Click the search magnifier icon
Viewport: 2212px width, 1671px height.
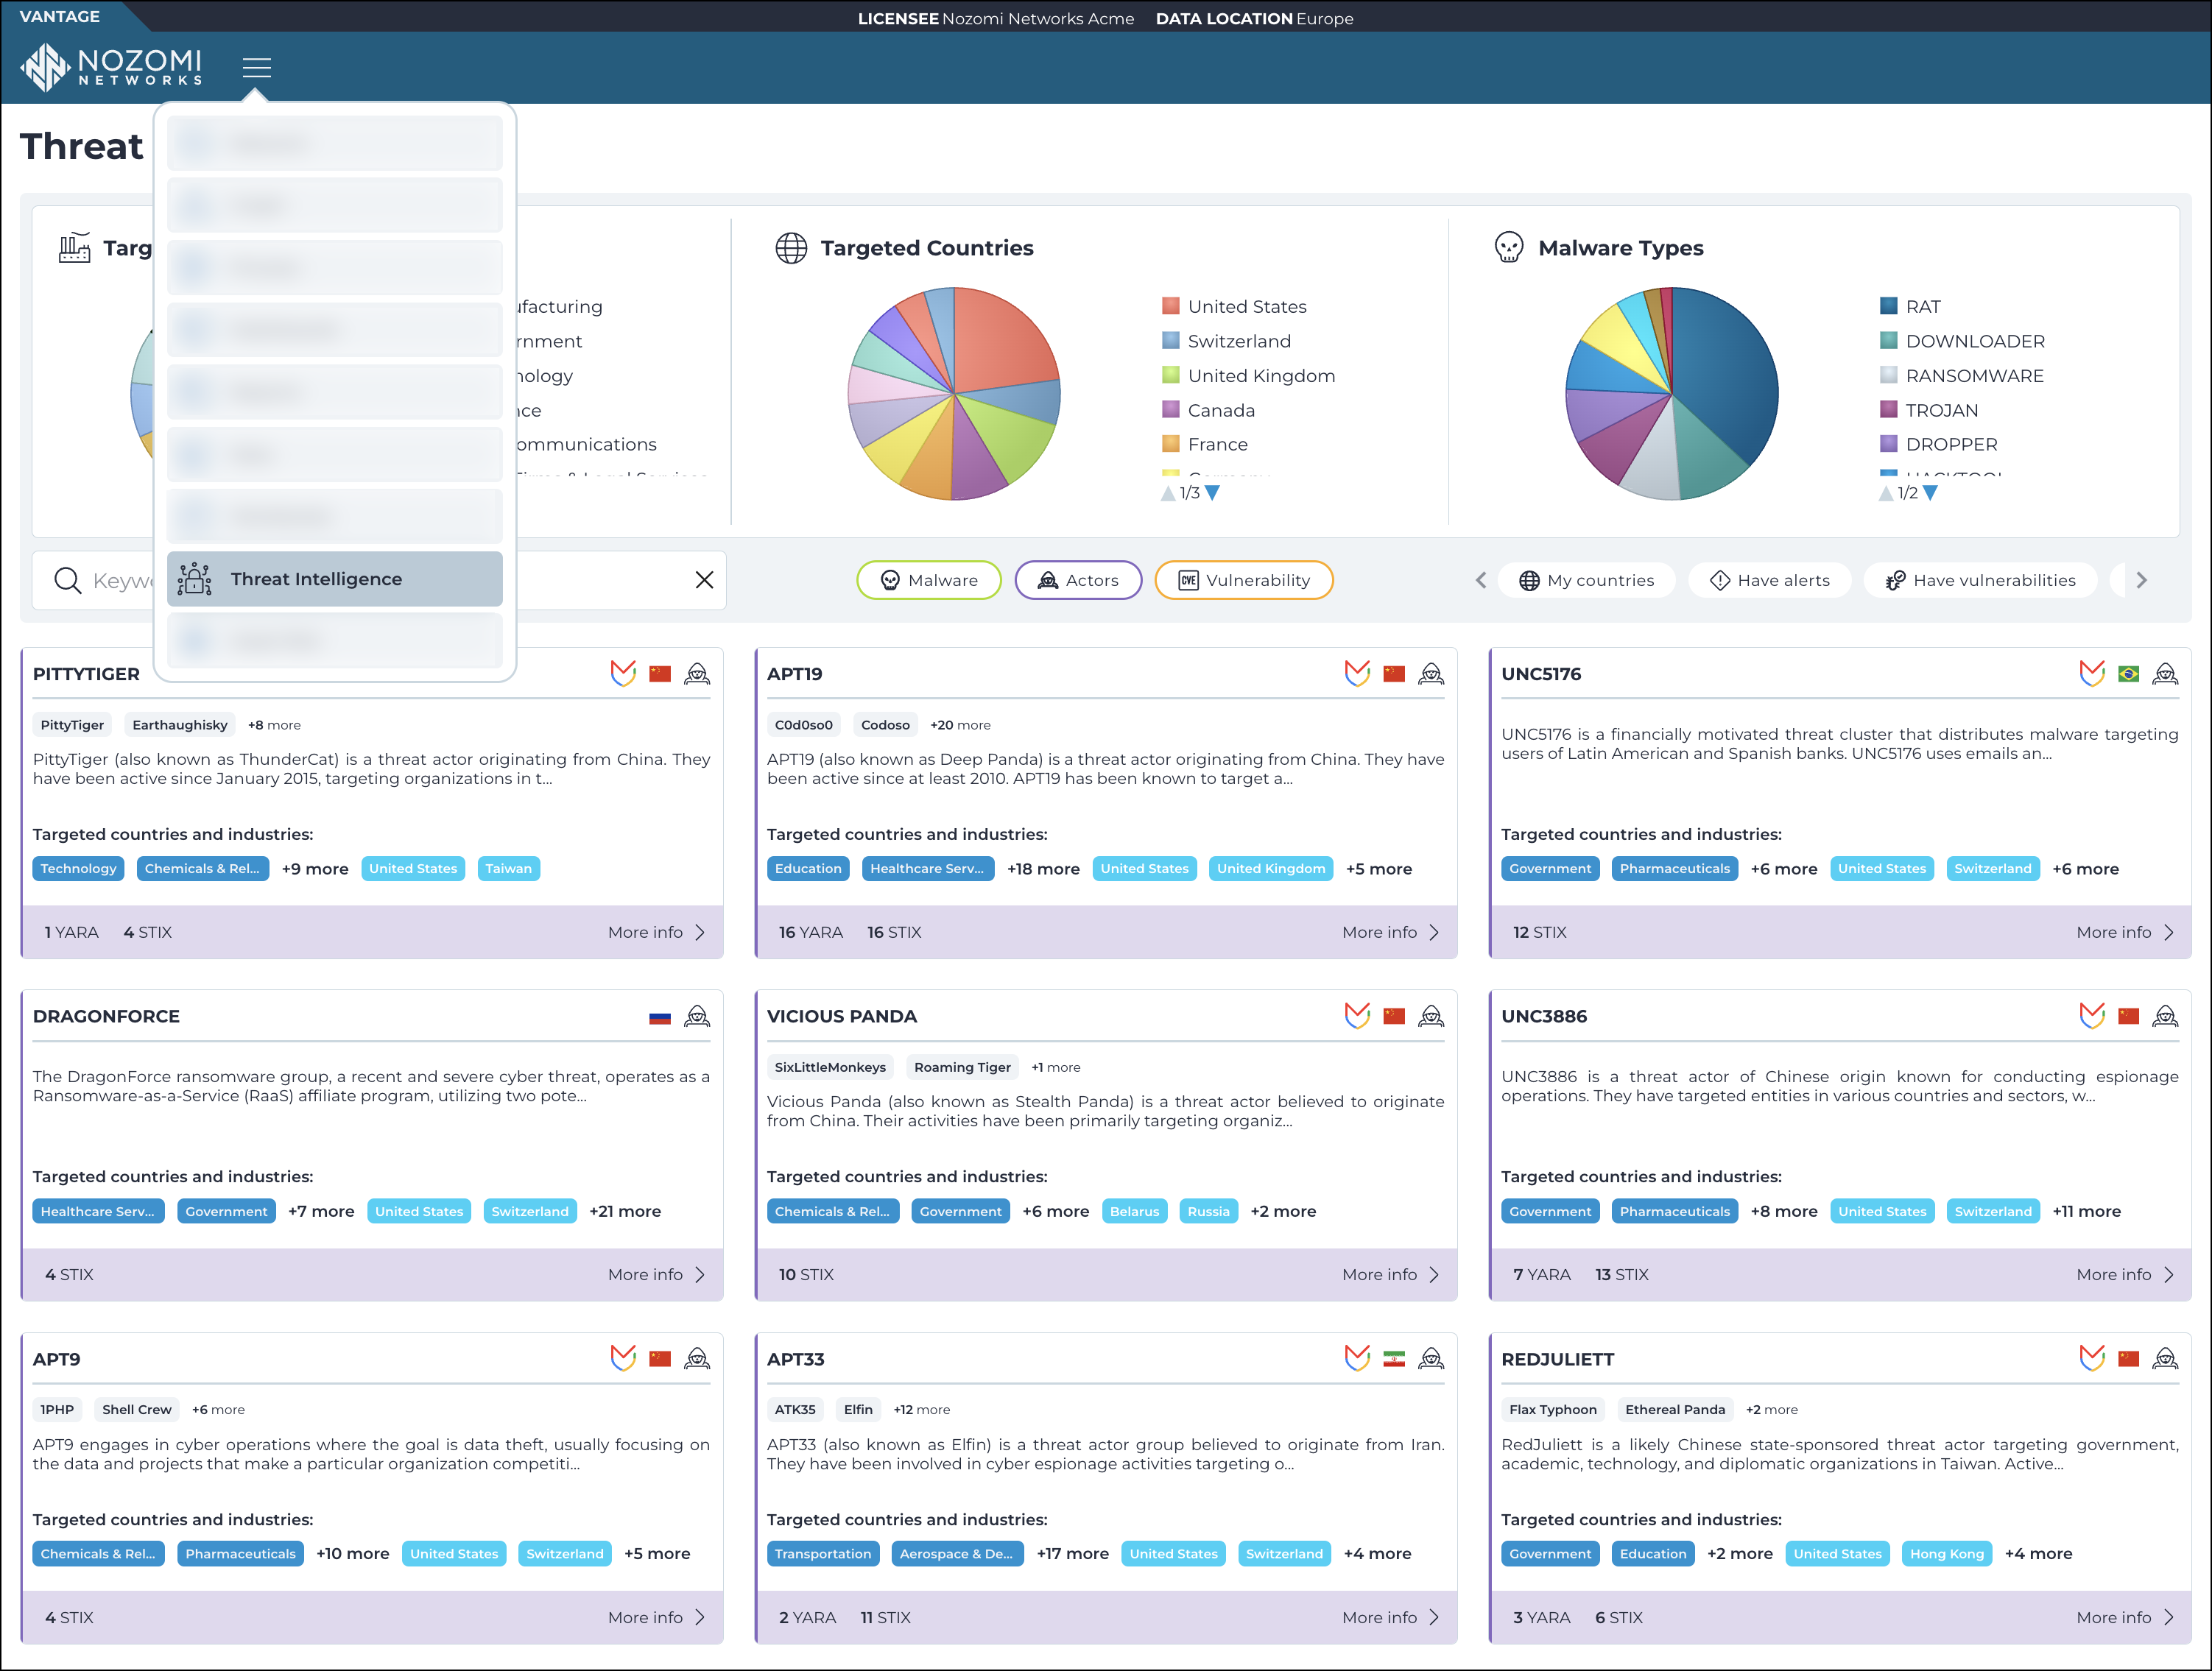click(x=67, y=579)
